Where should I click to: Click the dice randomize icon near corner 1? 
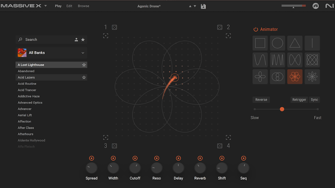tap(114, 27)
